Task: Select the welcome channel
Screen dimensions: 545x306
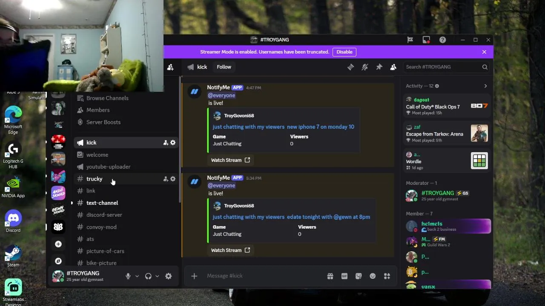Action: coord(125,155)
